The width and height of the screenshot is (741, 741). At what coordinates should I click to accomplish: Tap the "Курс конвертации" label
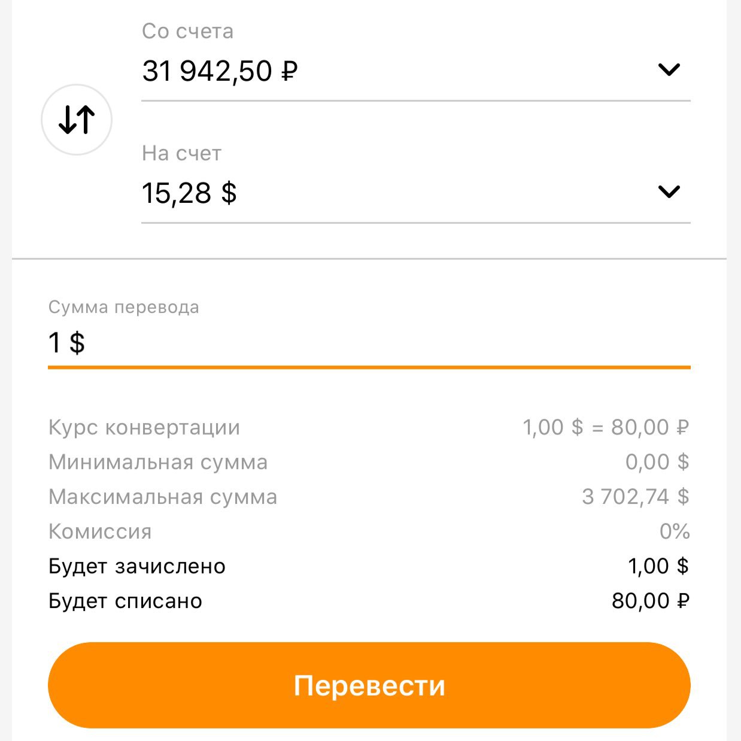(144, 427)
